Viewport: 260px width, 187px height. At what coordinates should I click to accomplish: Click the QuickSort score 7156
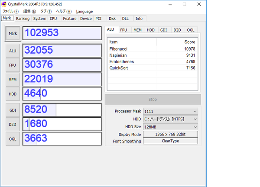[x=191, y=68]
